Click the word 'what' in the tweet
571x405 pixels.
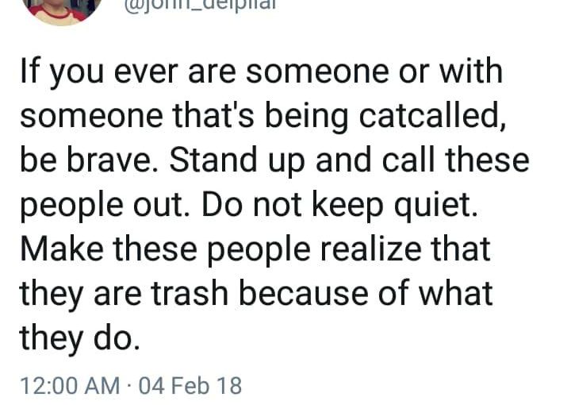click(455, 294)
